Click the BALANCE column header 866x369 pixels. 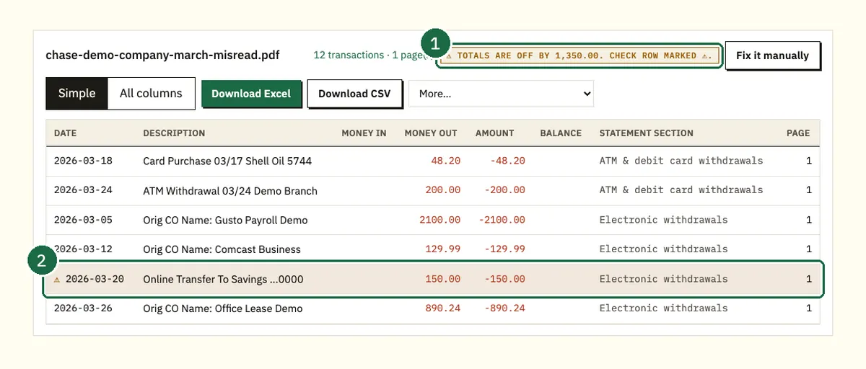pyautogui.click(x=561, y=133)
